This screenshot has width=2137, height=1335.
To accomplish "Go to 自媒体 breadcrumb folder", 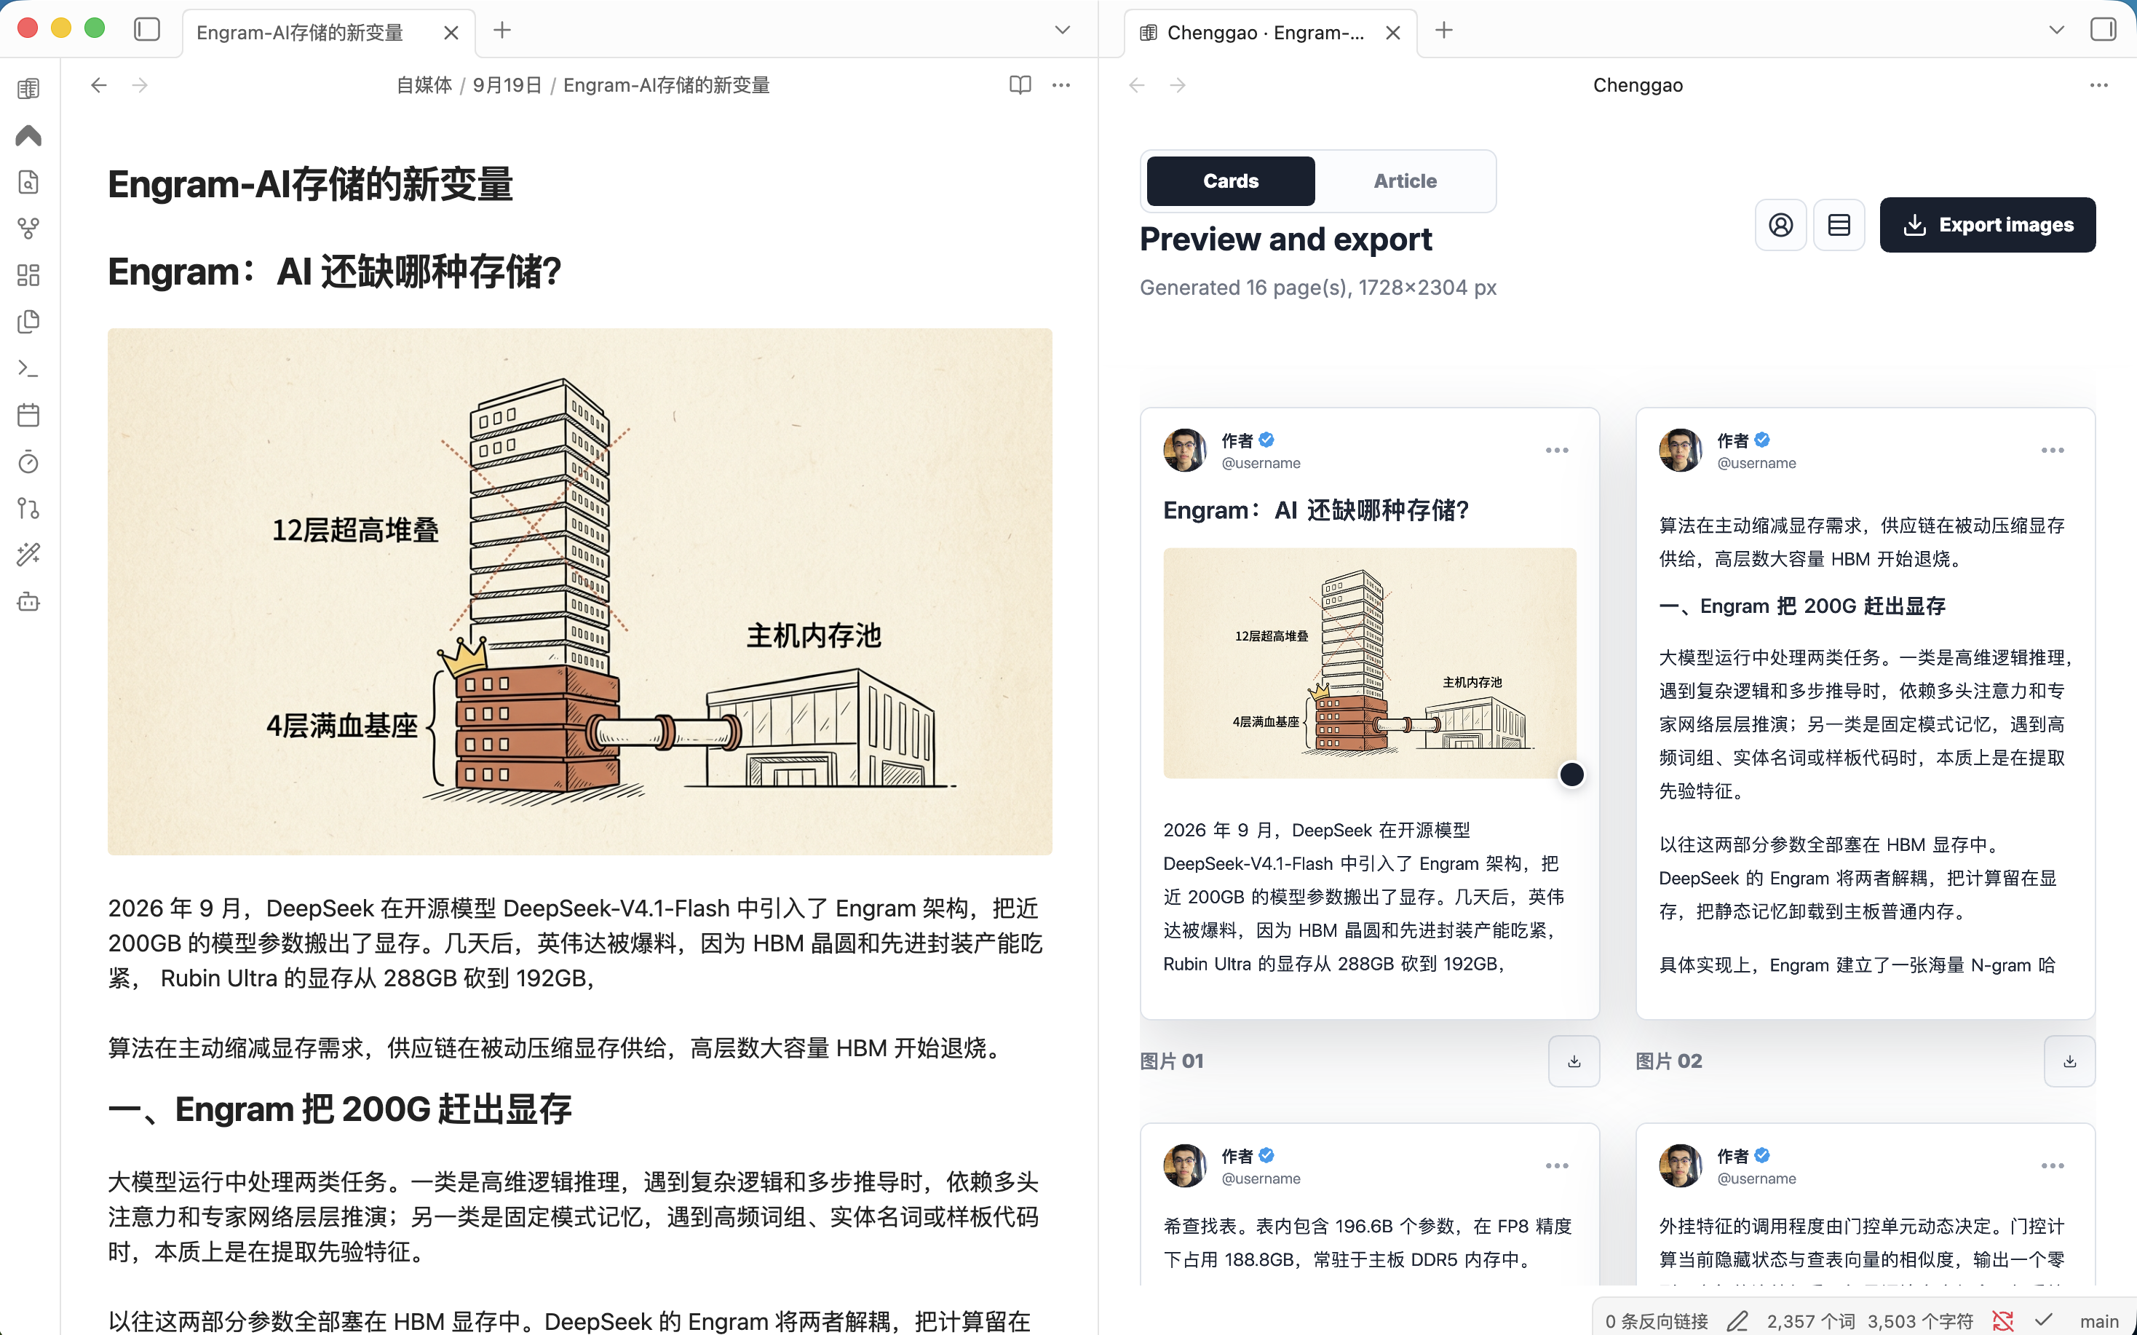I will (x=424, y=86).
